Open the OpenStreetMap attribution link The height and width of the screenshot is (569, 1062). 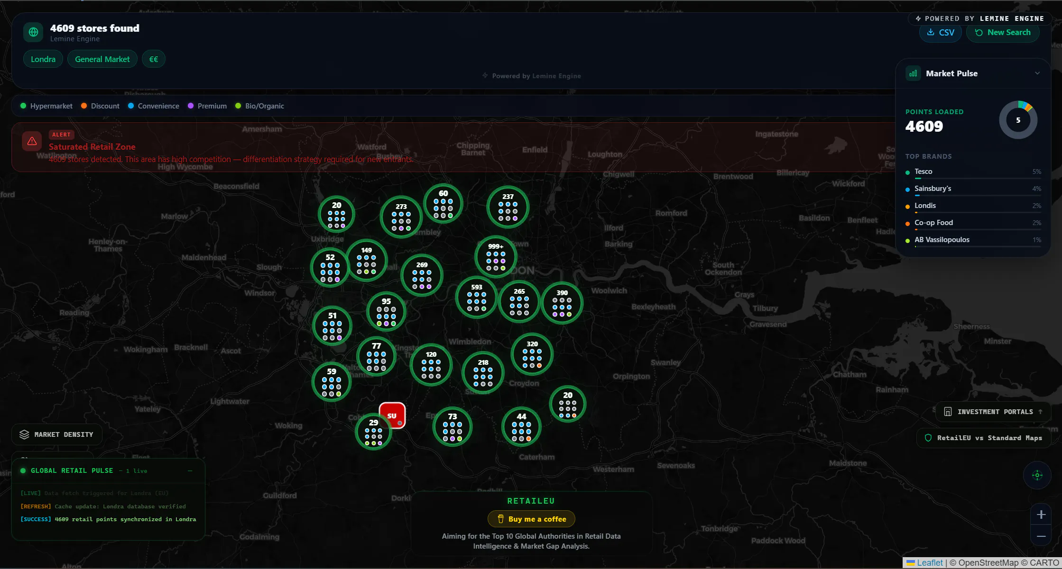pyautogui.click(x=988, y=563)
